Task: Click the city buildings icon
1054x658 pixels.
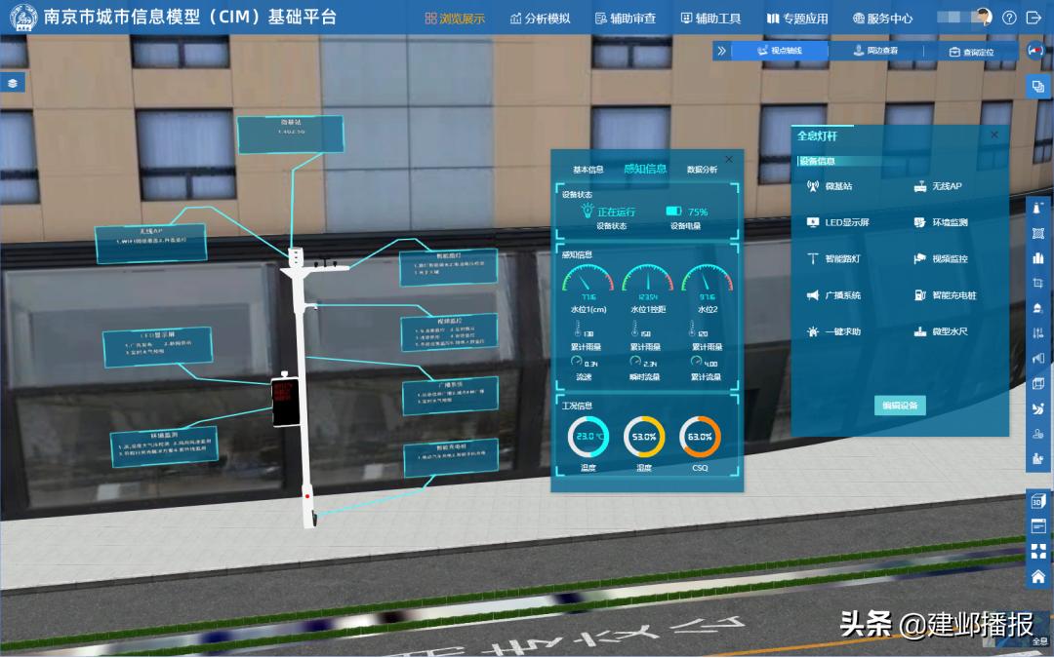Action: tap(1037, 258)
